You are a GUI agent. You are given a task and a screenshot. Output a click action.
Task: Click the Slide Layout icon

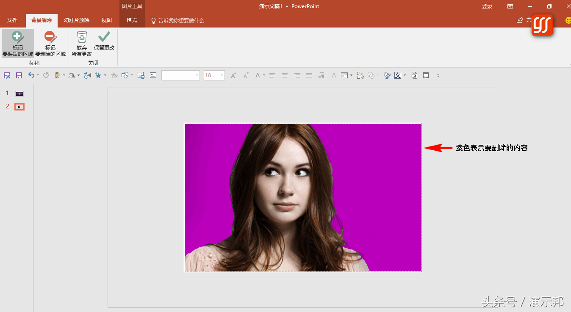coord(344,75)
